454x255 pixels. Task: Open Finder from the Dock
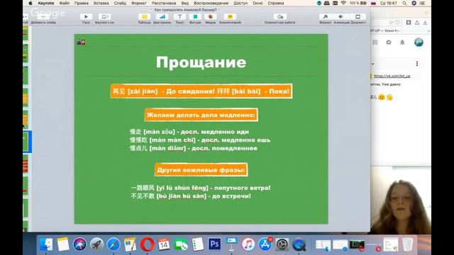pos(46,244)
